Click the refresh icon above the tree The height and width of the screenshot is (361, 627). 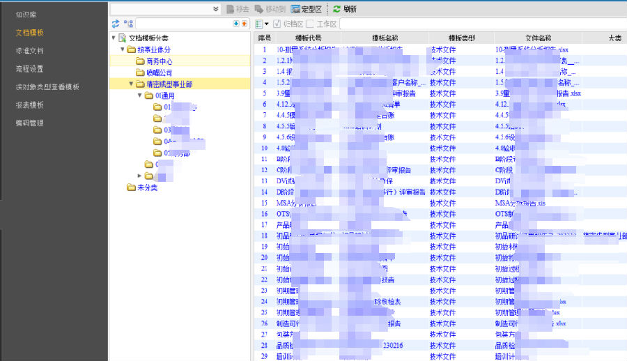[116, 24]
